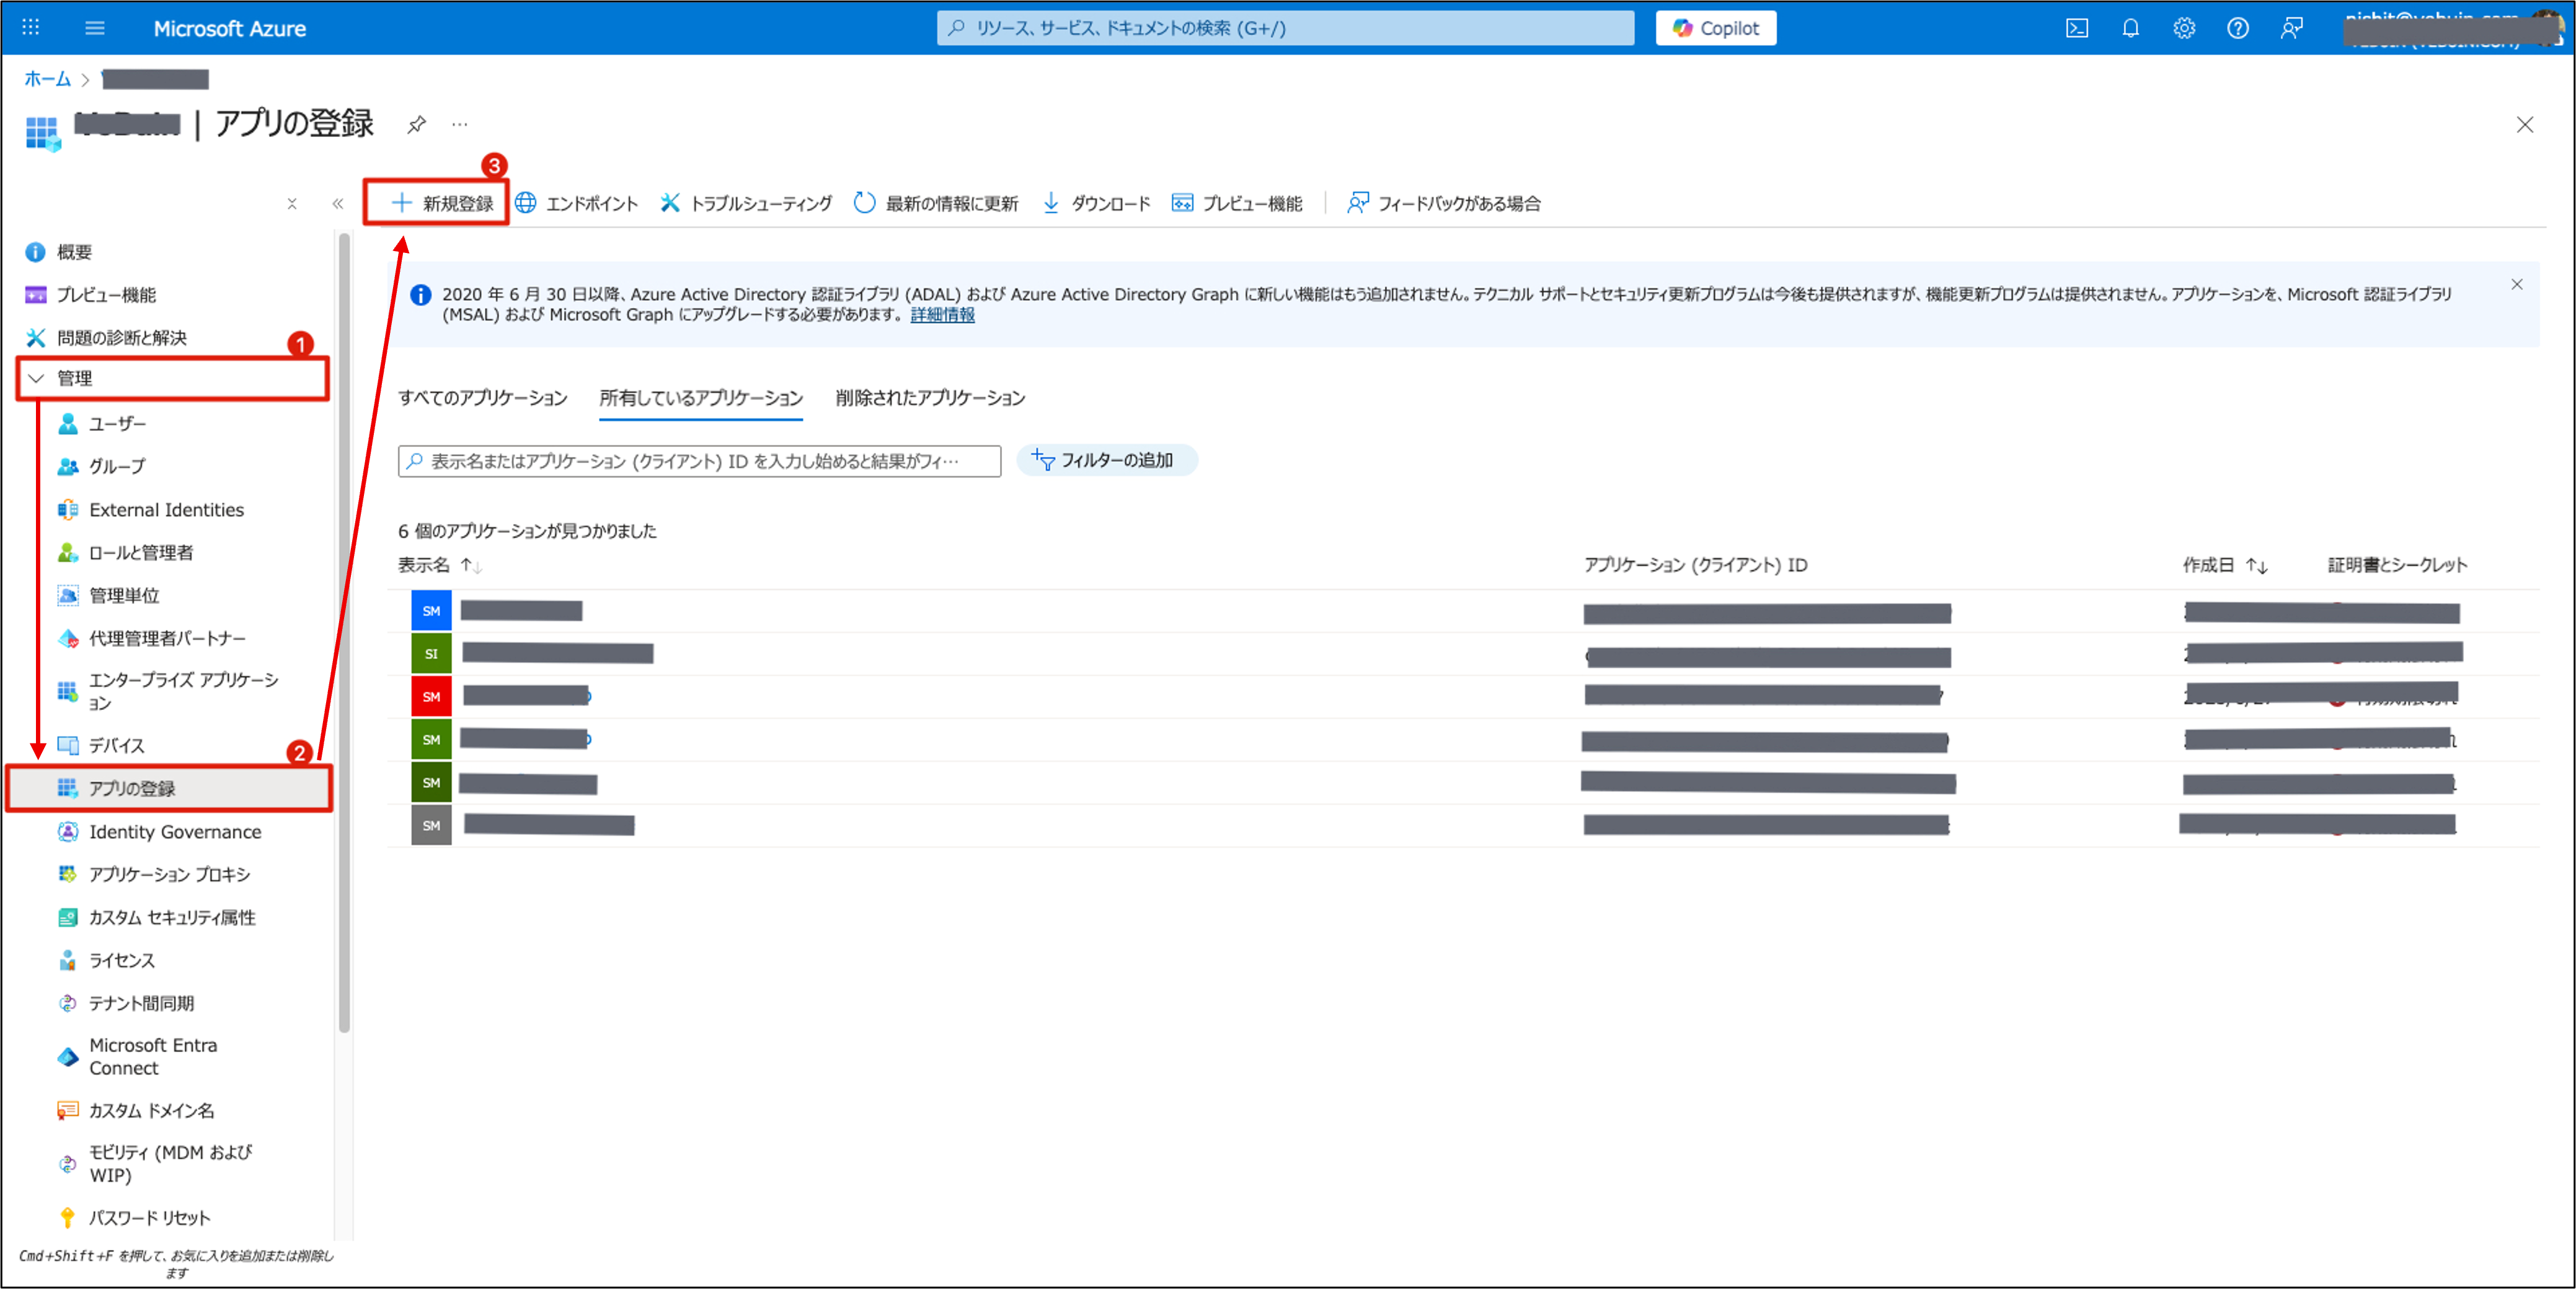Go to ホーム breadcrumb link

(47, 79)
